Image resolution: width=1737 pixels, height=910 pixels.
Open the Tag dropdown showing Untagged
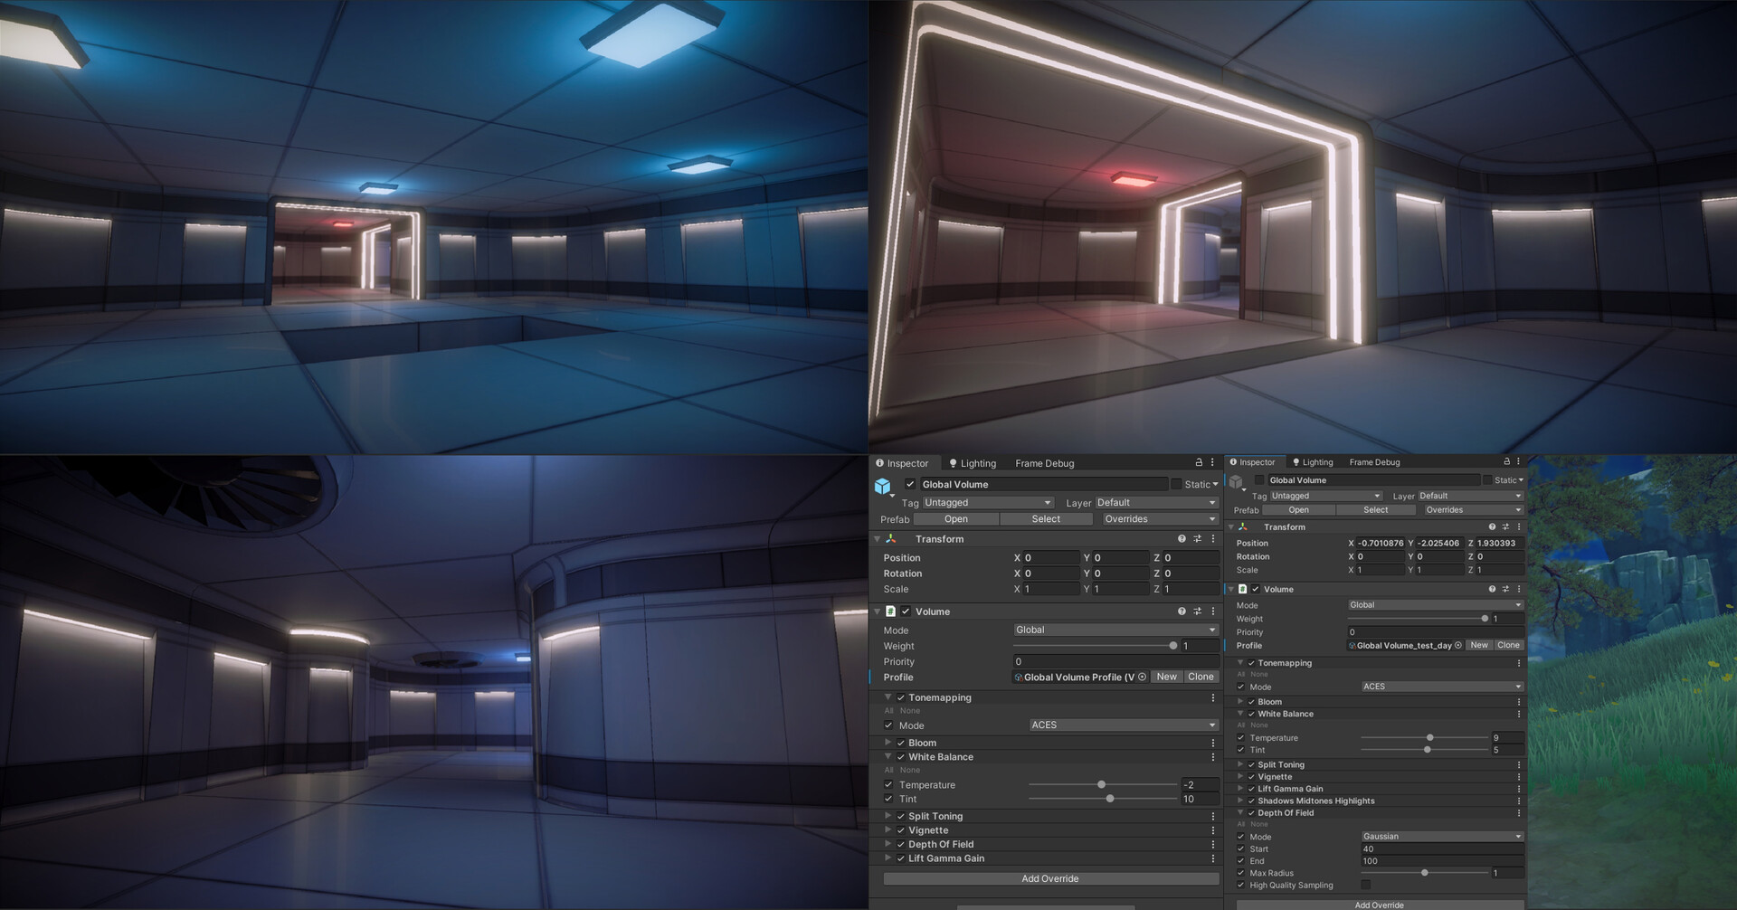coord(988,502)
